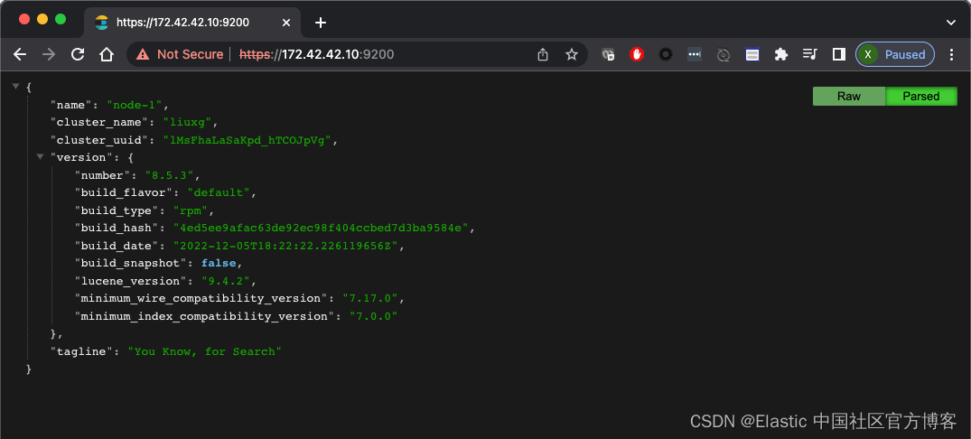
Task: Toggle the browser side panel icon
Action: (x=838, y=54)
